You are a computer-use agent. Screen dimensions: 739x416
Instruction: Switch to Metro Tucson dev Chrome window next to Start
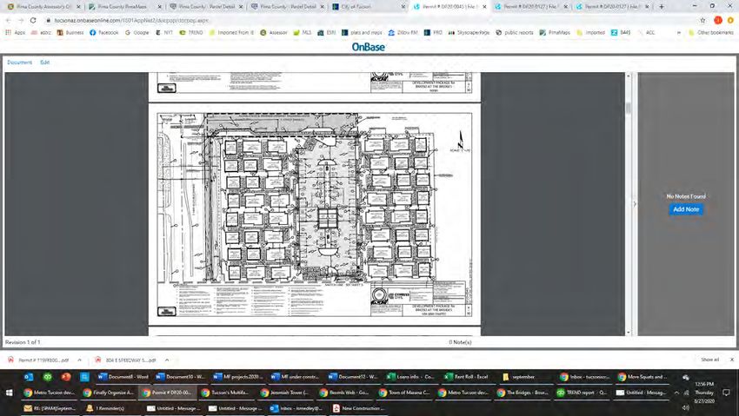[50, 393]
